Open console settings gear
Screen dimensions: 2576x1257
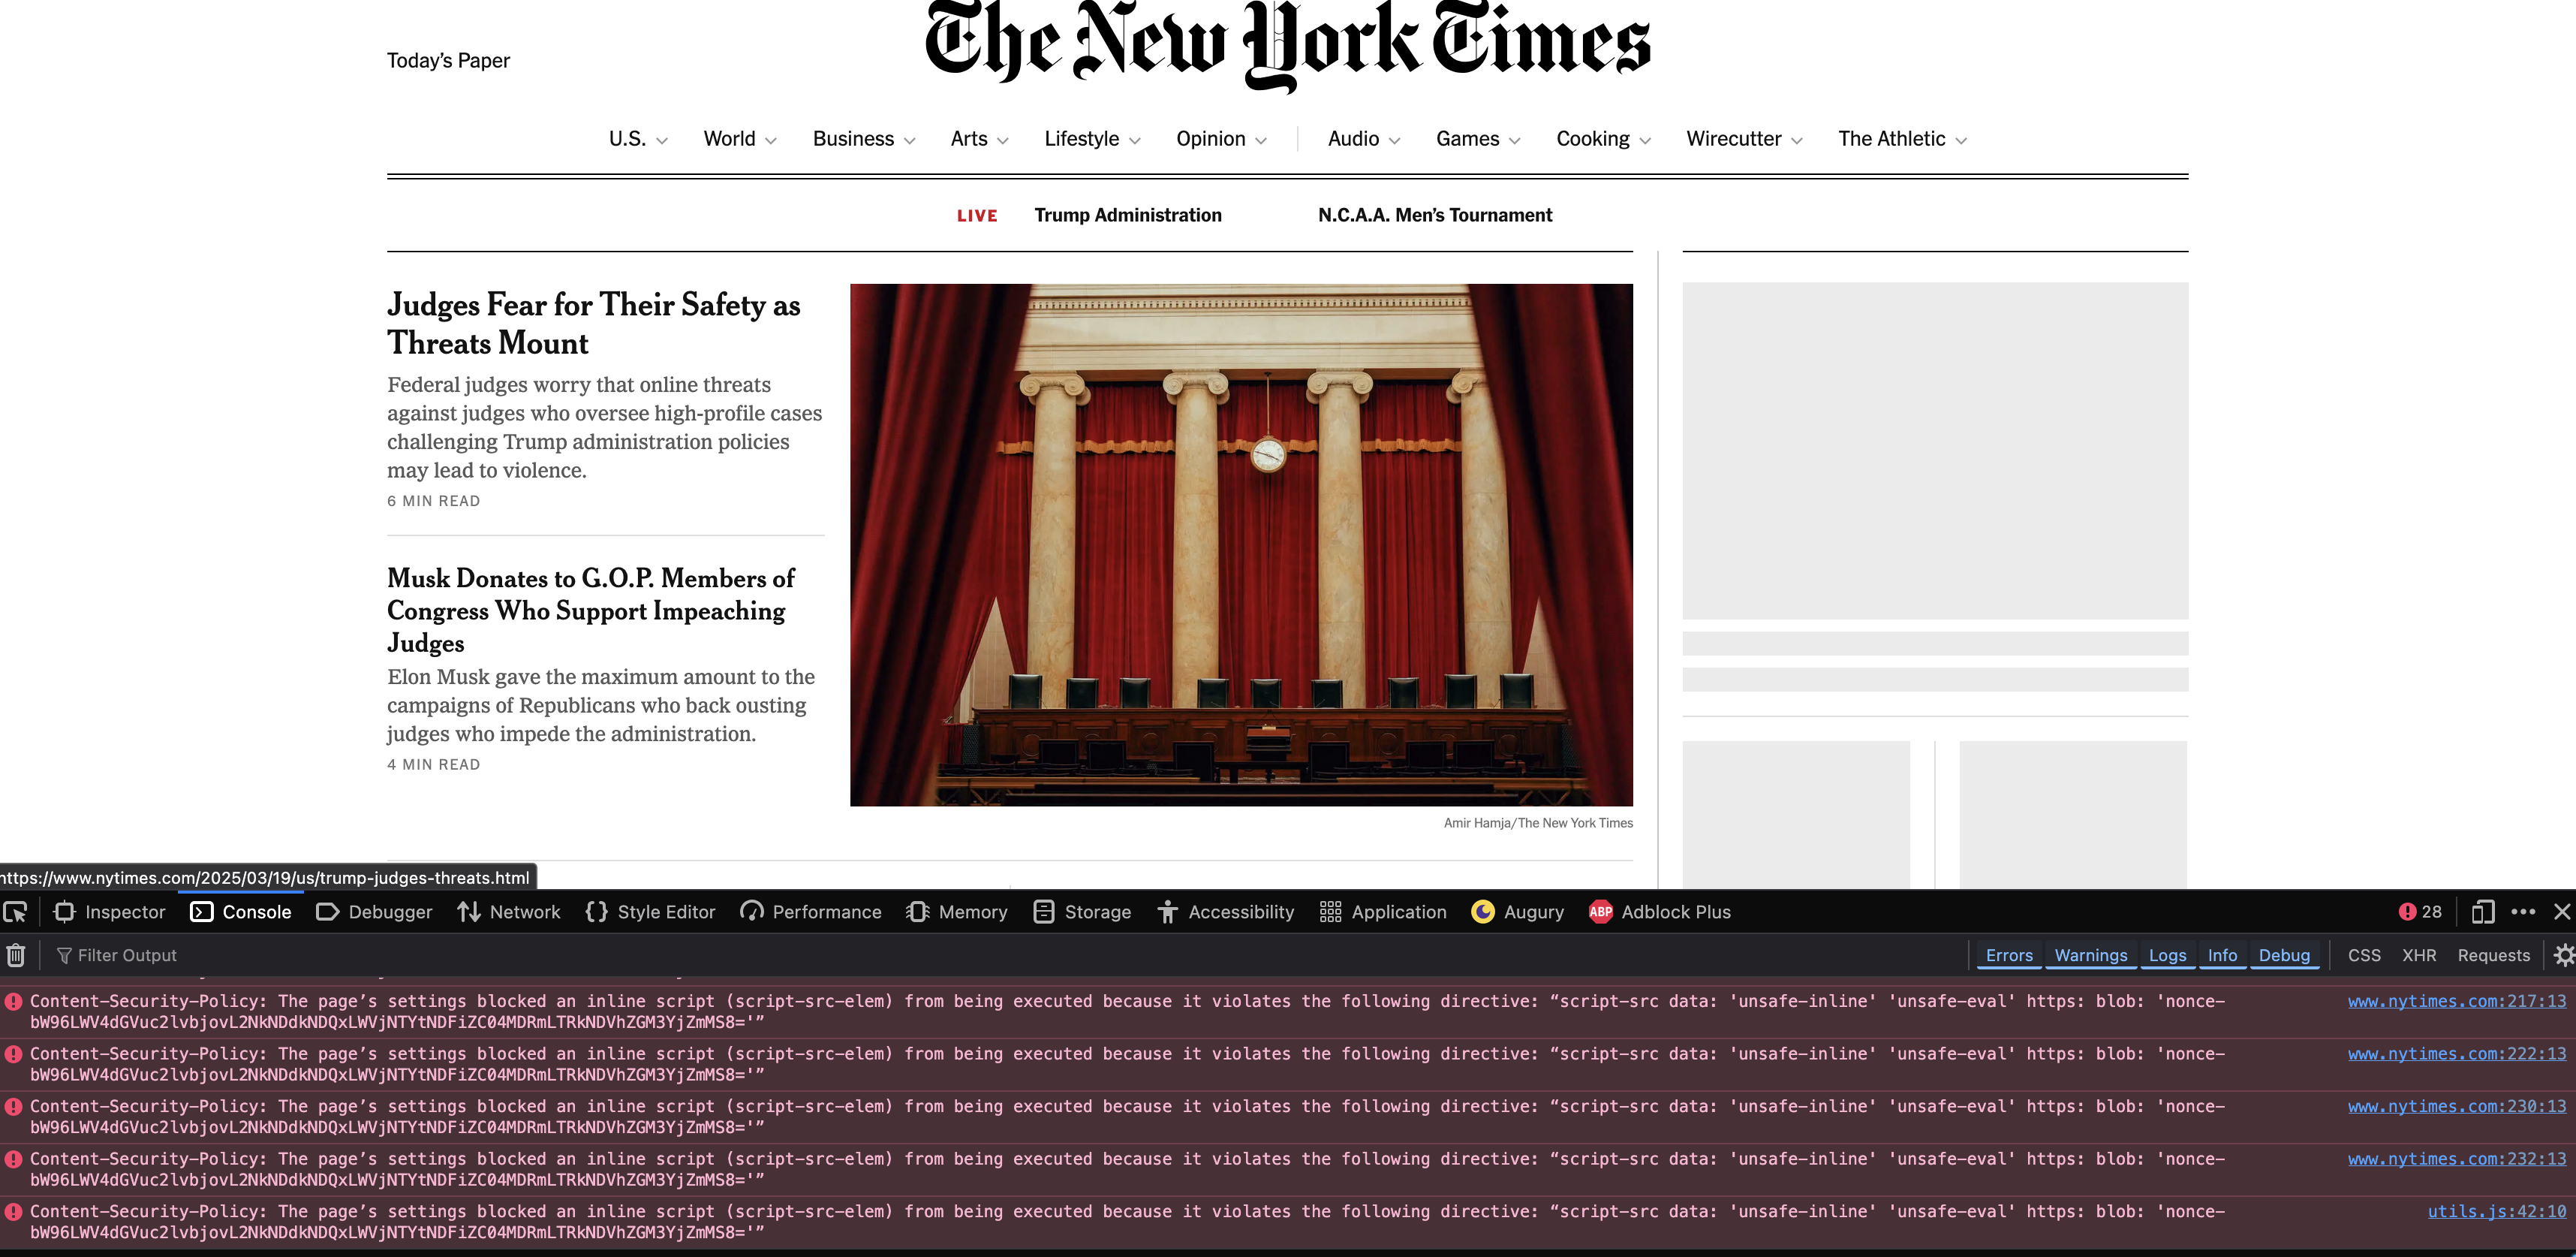[x=2564, y=956]
